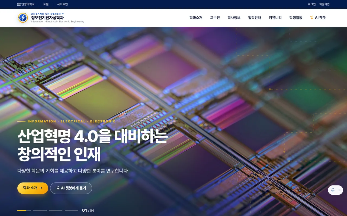Select the first slide indicator bar

(x=24, y=210)
